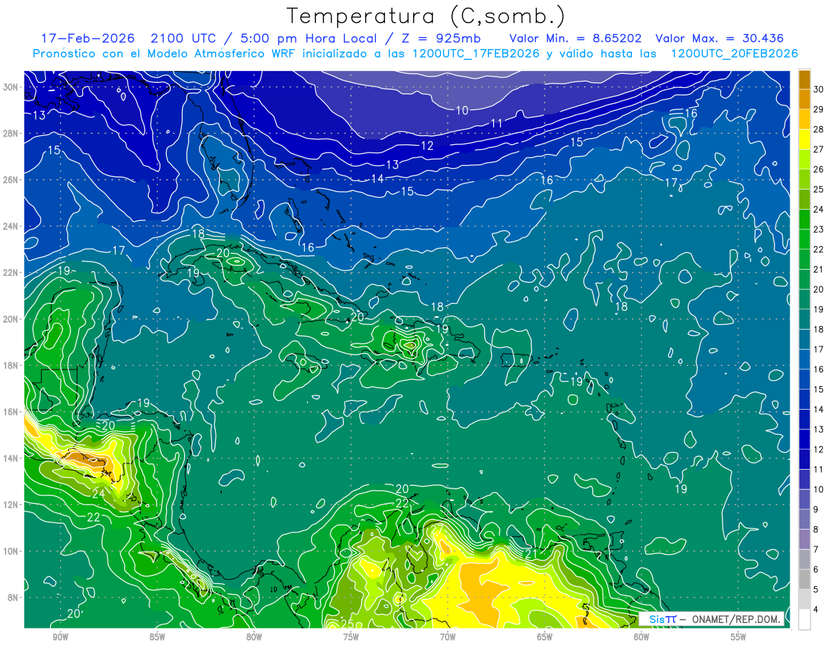This screenshot has height=646, width=837.
Task: Click the '24' contour label over Central America
Action: pos(98,493)
